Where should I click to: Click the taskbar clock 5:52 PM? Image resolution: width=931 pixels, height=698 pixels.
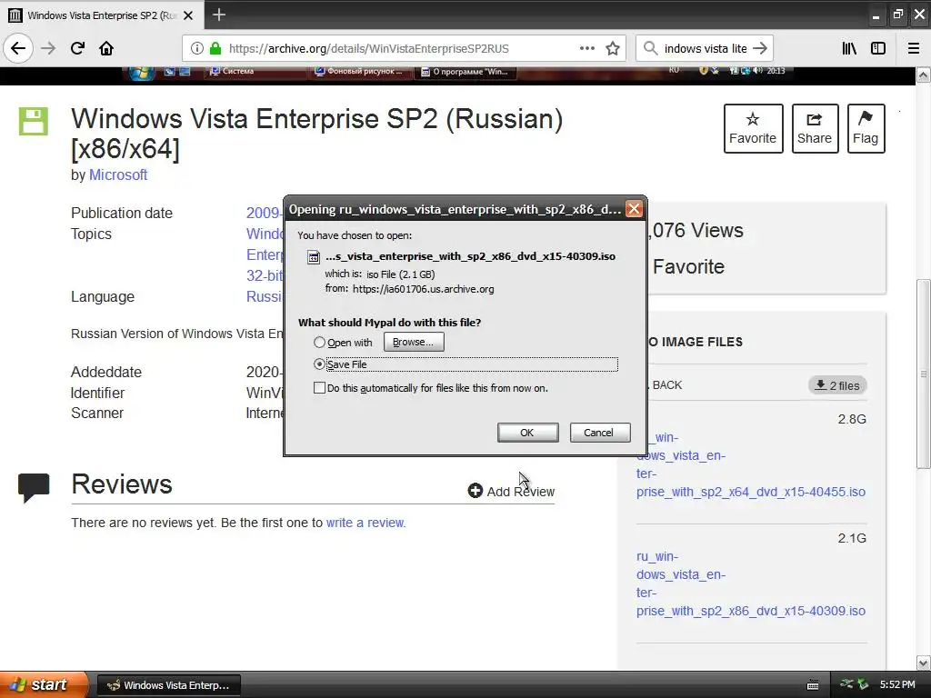pyautogui.click(x=897, y=684)
